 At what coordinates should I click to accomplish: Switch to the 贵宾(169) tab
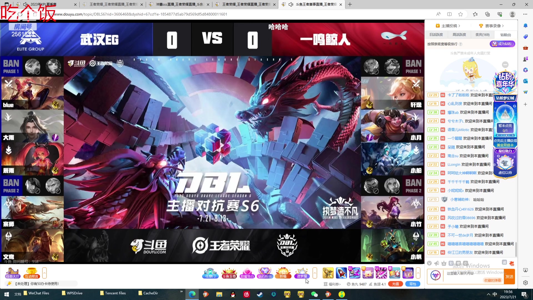[x=482, y=35]
